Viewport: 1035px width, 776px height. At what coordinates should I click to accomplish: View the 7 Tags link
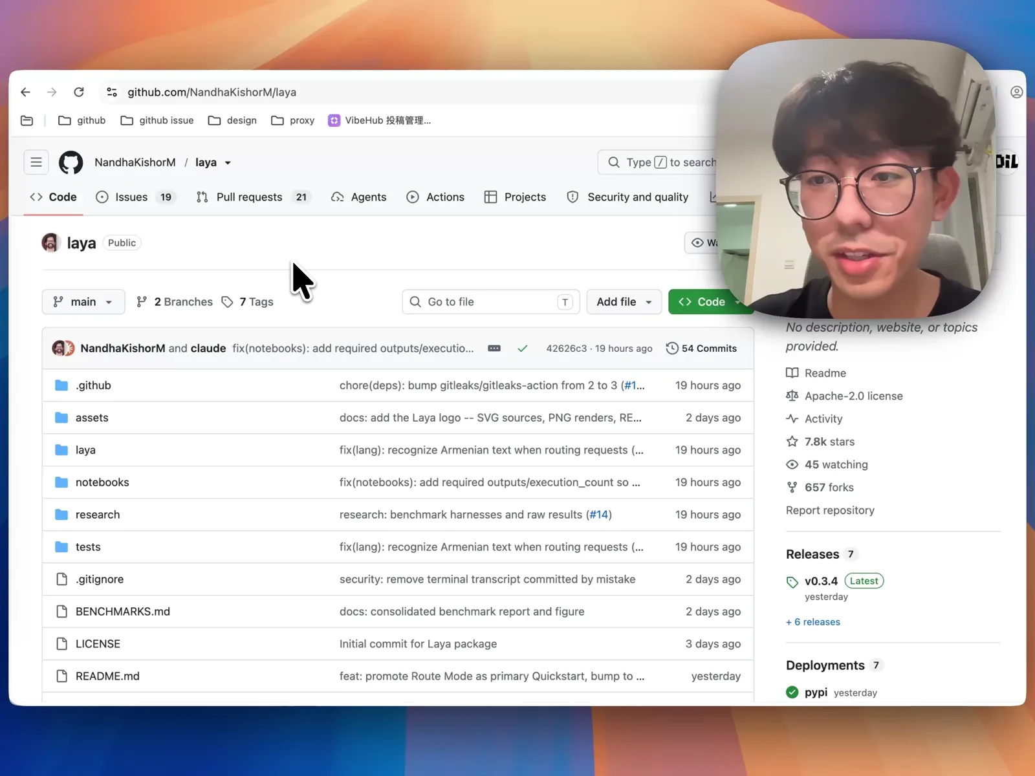(248, 302)
